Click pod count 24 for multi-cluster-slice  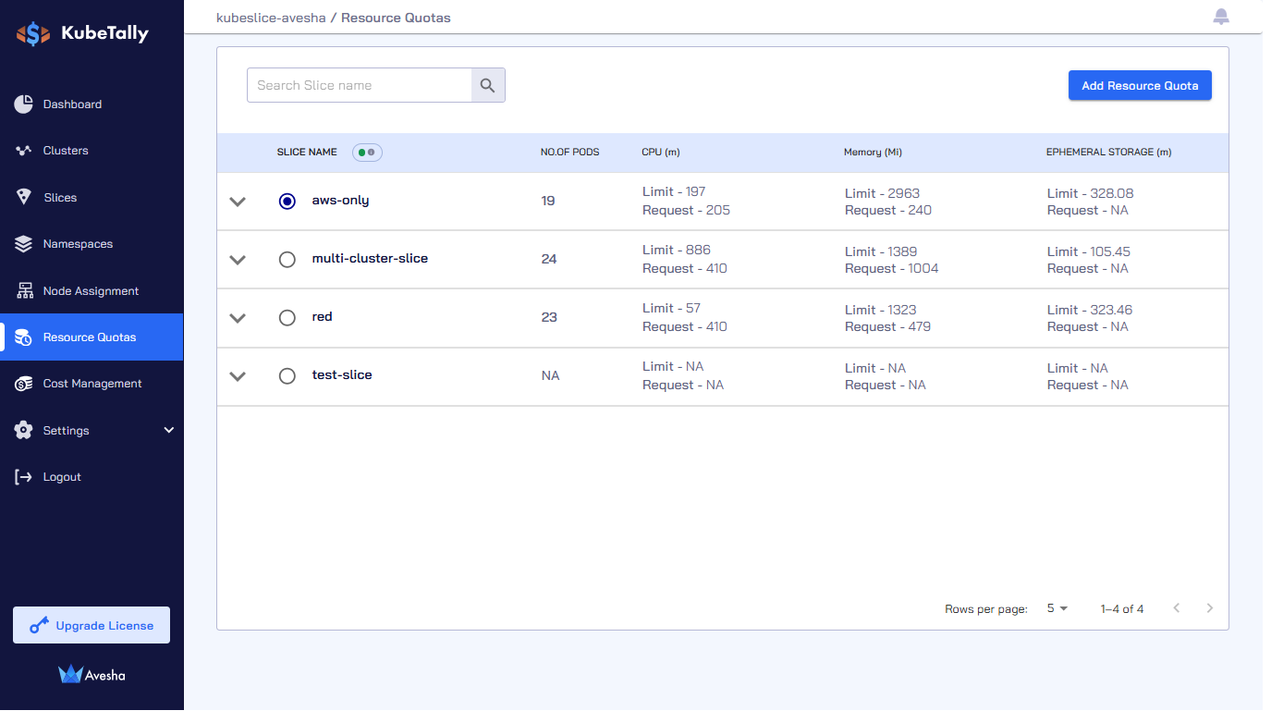[x=549, y=259]
